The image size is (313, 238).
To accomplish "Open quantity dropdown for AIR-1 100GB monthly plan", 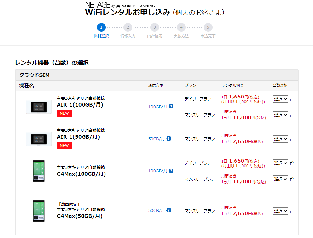I will tap(280, 115).
